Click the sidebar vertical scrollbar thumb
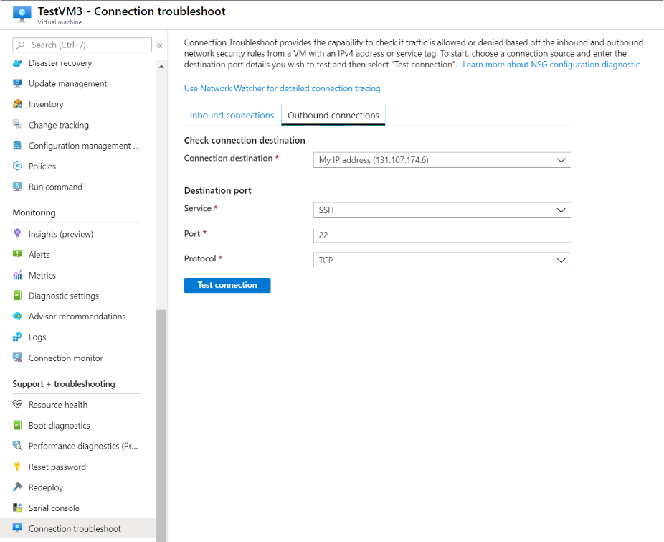Viewport: 664px width, 542px height. 161,424
